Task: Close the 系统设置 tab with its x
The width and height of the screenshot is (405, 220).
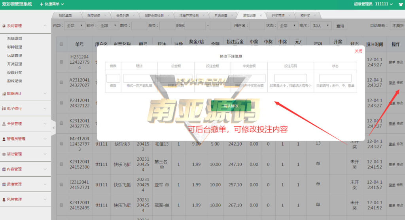Action: pyautogui.click(x=232, y=15)
